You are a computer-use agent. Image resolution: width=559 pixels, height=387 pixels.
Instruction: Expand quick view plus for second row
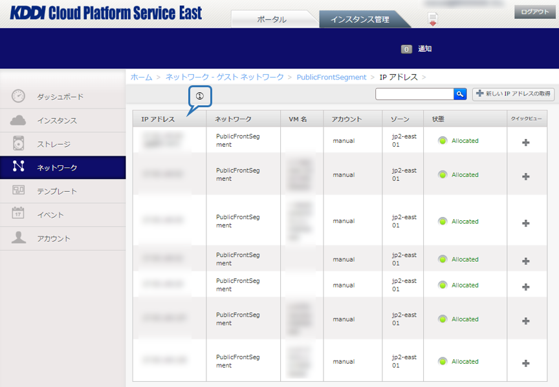[x=525, y=176]
